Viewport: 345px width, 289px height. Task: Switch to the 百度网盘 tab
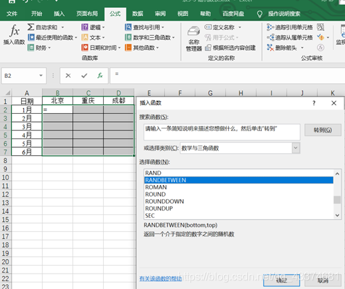click(x=233, y=14)
